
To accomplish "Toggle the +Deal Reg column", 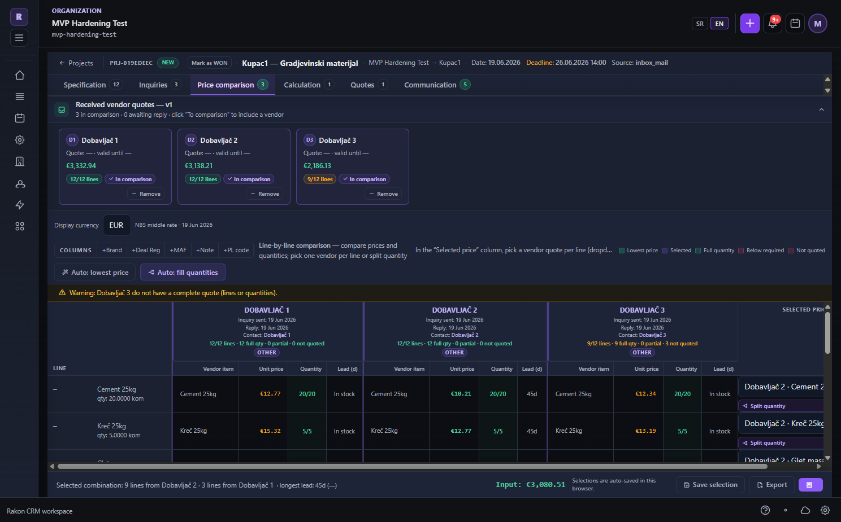I will tap(146, 250).
